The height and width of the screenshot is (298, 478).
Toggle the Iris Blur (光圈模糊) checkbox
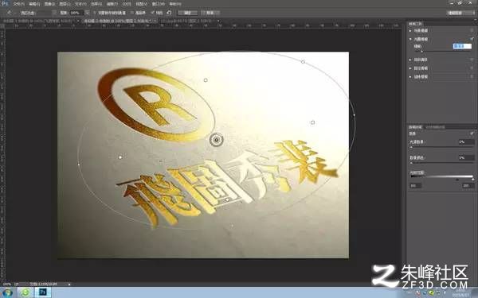[472, 39]
